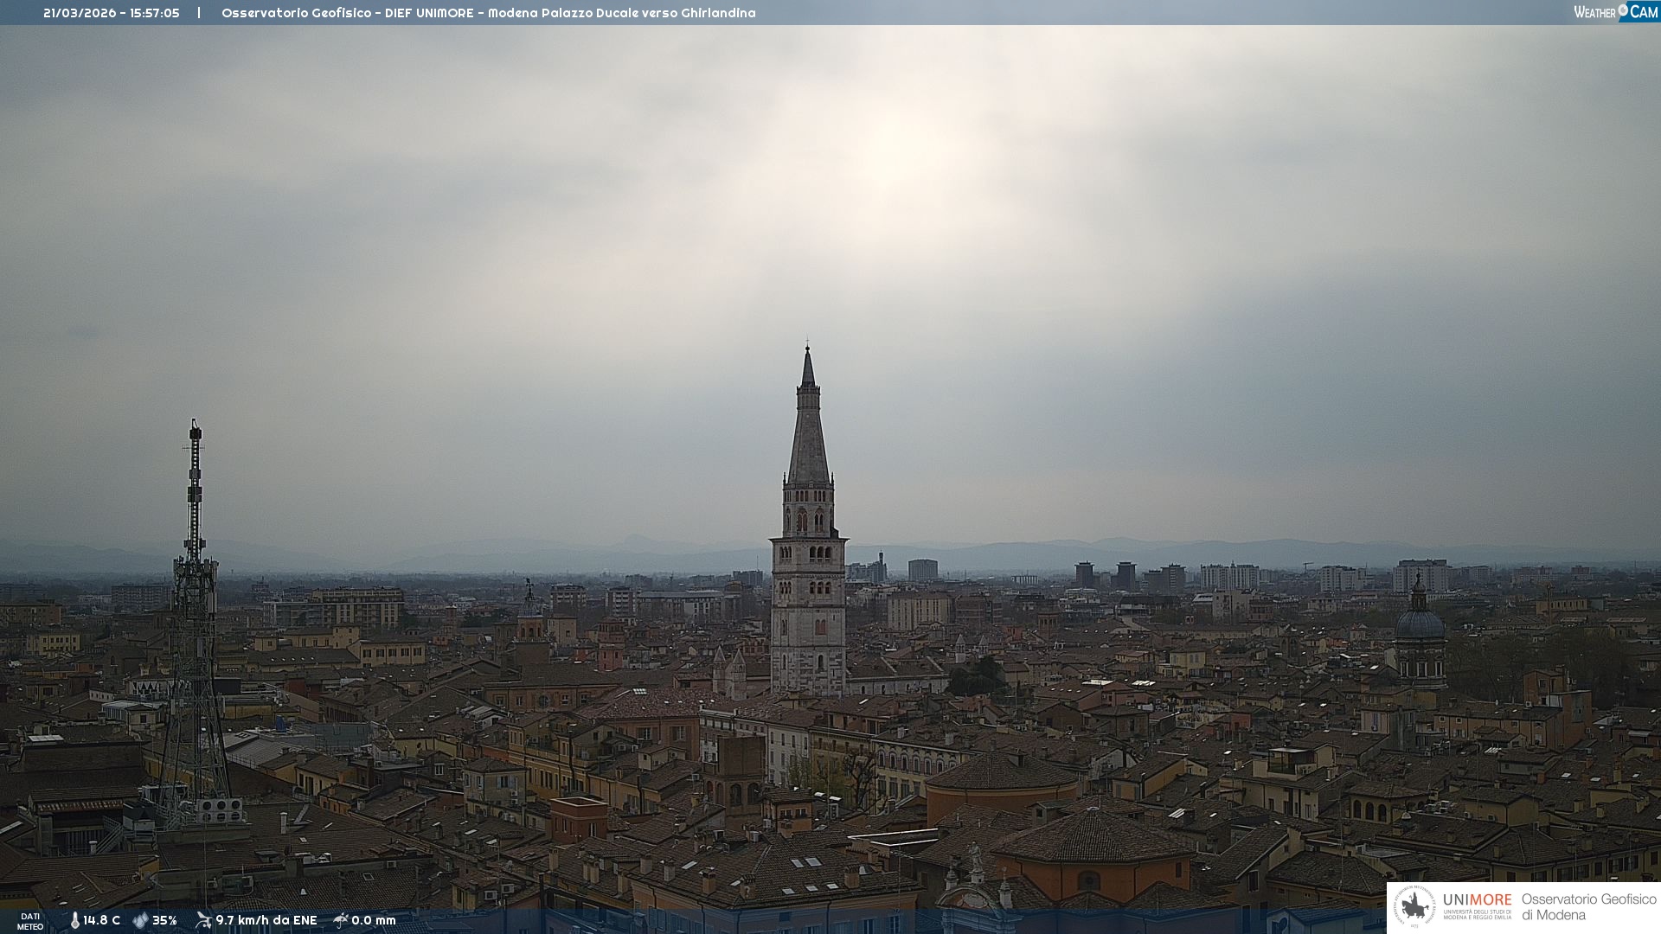This screenshot has height=934, width=1661.
Task: Click the camera lens in WeatherCam logo
Action: [x=1623, y=10]
